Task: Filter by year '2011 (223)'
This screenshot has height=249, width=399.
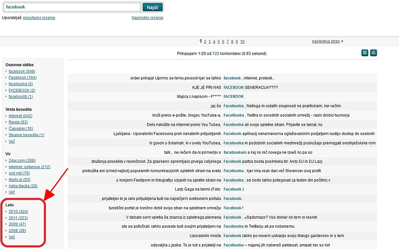Action: (18, 218)
